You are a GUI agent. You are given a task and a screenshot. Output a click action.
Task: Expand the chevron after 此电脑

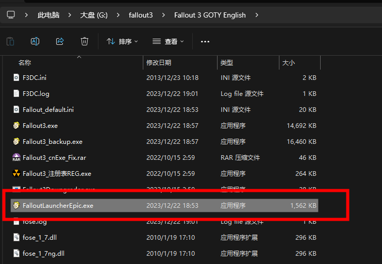click(x=70, y=15)
